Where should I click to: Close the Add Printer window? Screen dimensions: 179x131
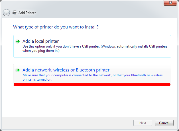click(x=170, y=3)
